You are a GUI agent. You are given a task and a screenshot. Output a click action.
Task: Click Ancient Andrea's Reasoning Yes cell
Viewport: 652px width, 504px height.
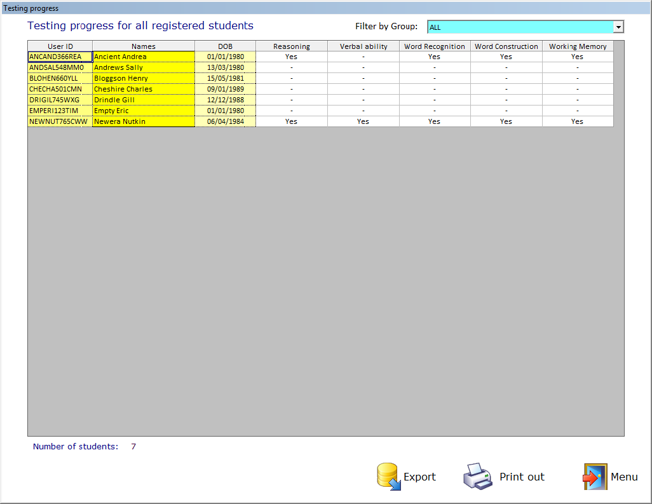coord(292,57)
